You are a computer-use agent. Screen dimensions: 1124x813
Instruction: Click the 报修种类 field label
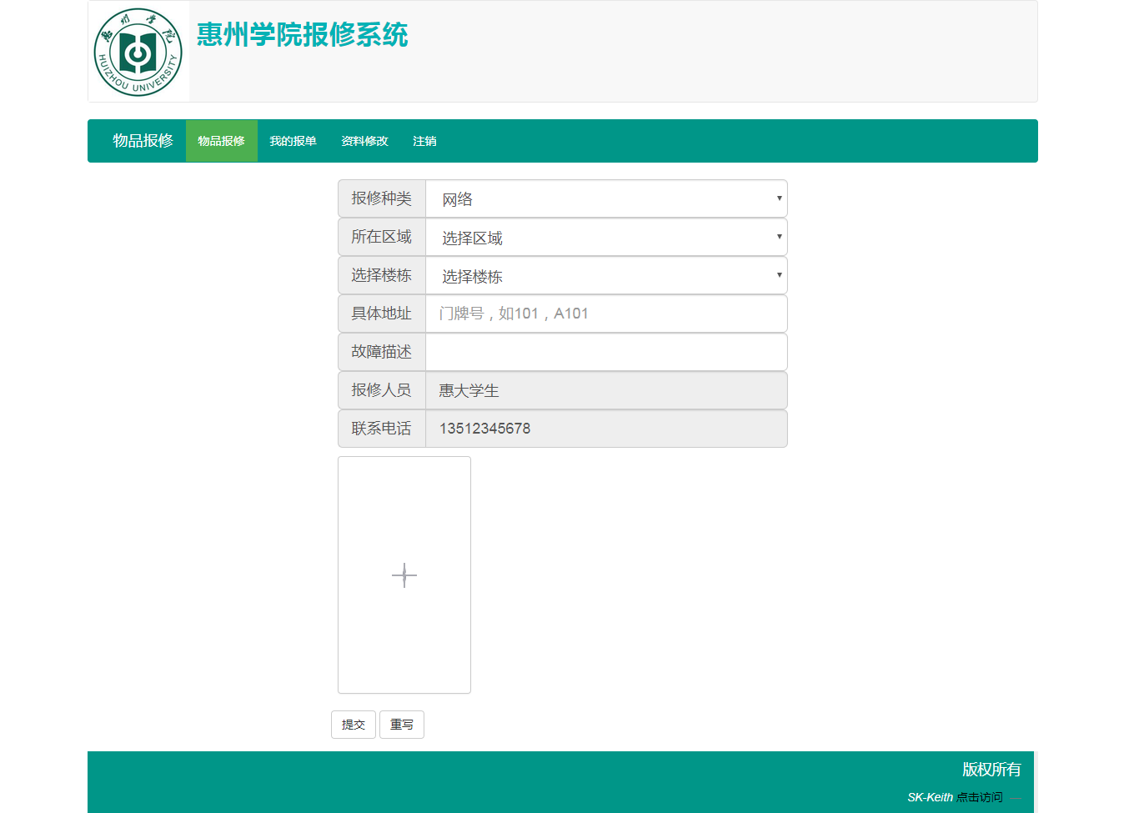pos(381,198)
